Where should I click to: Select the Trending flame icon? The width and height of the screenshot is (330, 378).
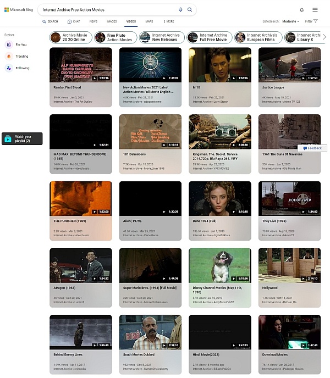coord(9,56)
